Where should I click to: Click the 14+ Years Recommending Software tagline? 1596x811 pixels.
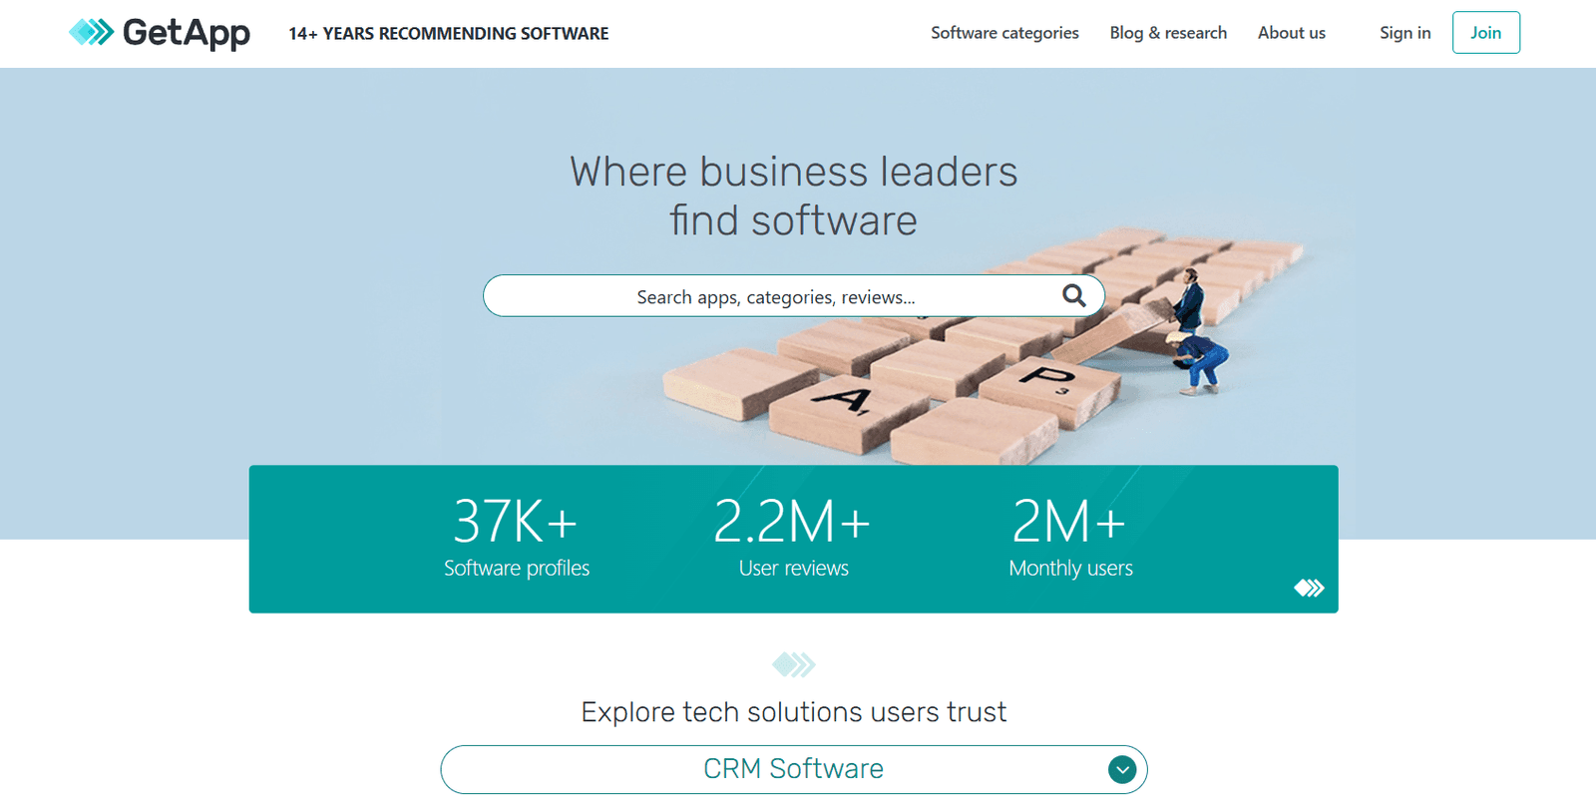(x=449, y=33)
